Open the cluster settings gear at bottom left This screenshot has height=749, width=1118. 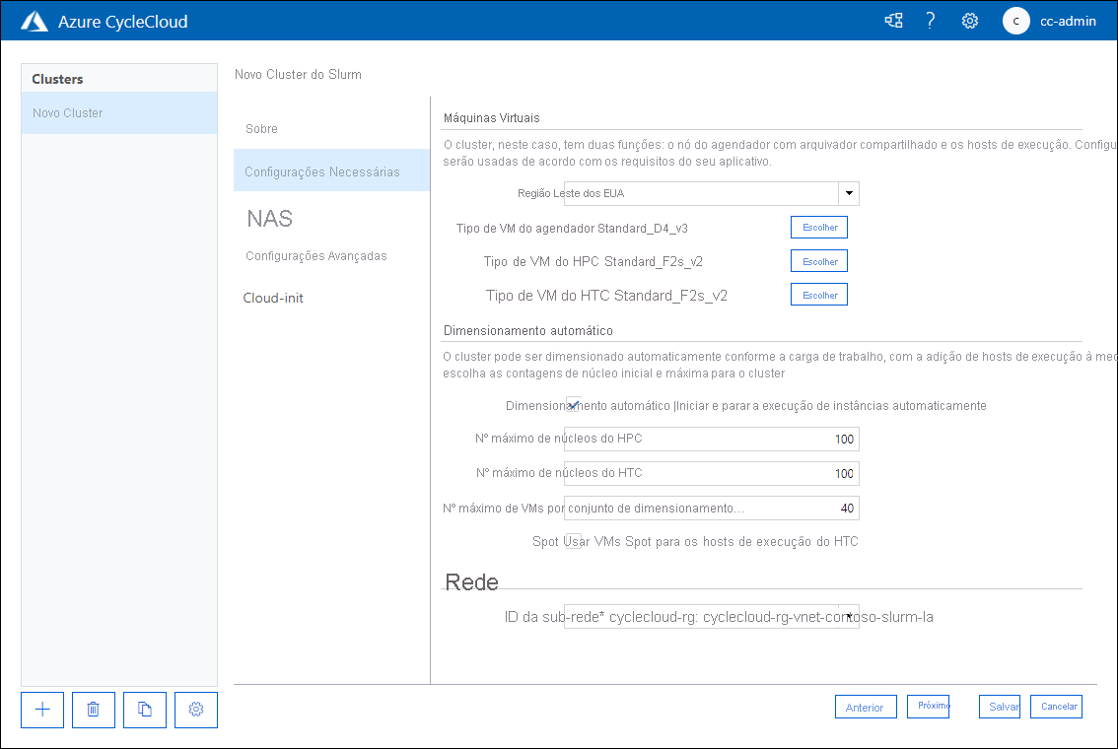(x=195, y=710)
